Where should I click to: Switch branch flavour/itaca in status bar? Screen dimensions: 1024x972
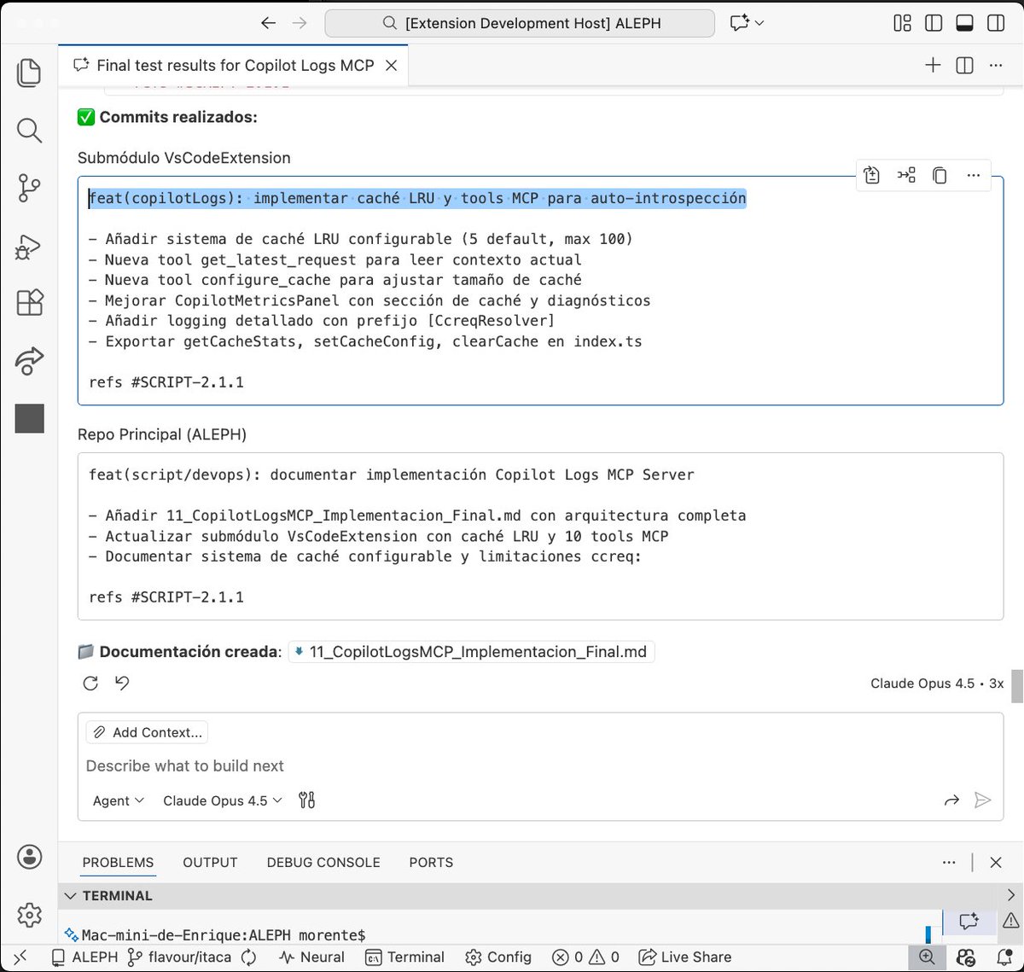(179, 957)
